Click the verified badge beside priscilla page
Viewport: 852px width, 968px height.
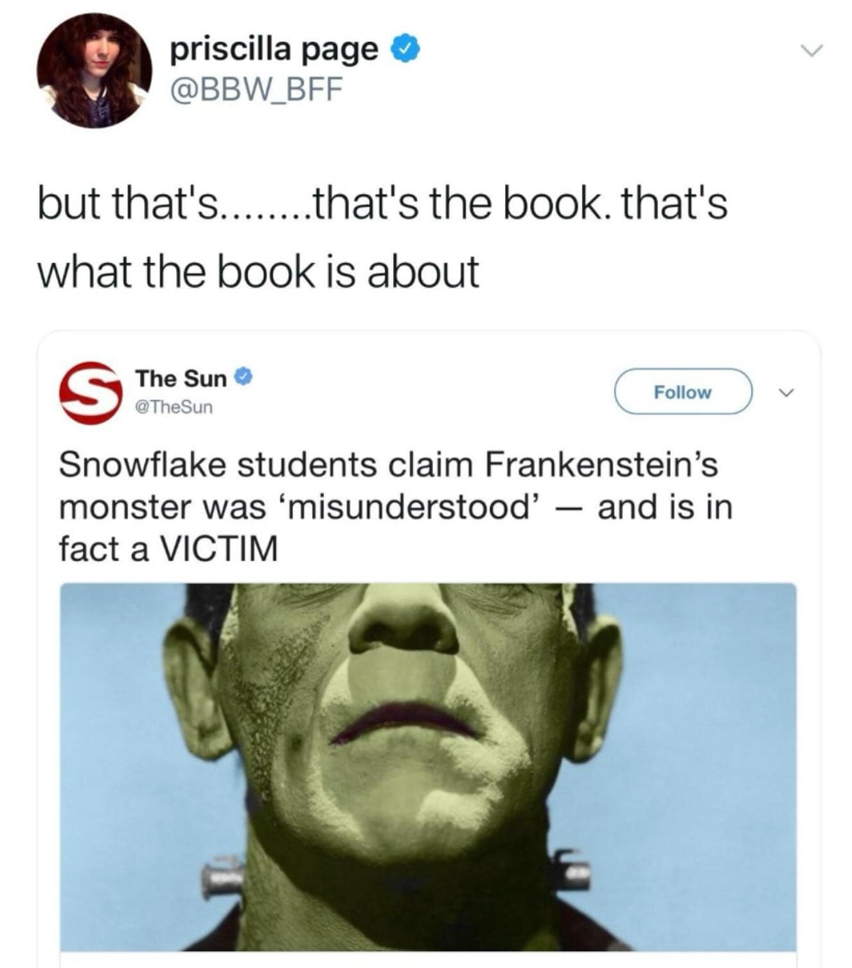click(x=406, y=50)
